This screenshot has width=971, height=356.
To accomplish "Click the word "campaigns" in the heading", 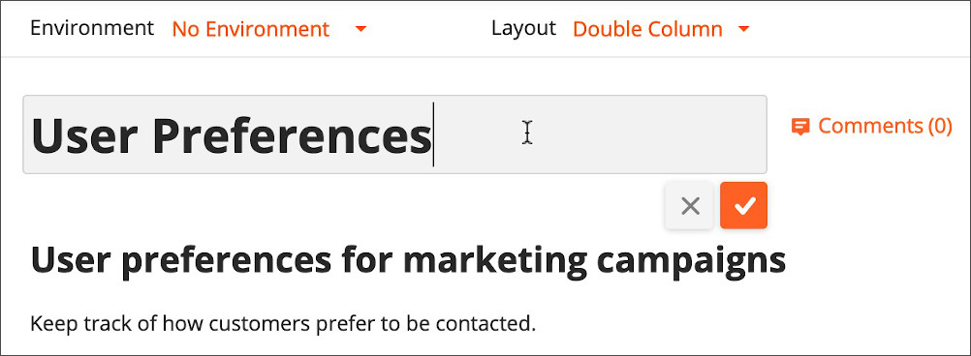I will click(692, 262).
